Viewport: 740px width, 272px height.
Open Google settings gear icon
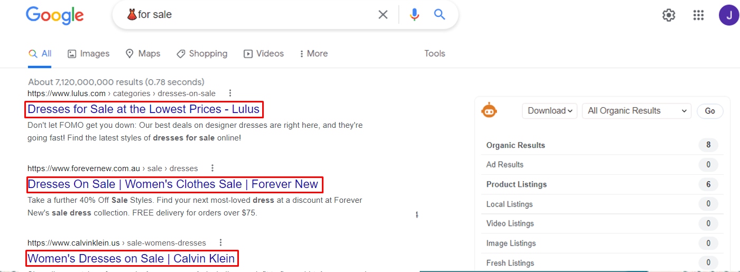[669, 15]
